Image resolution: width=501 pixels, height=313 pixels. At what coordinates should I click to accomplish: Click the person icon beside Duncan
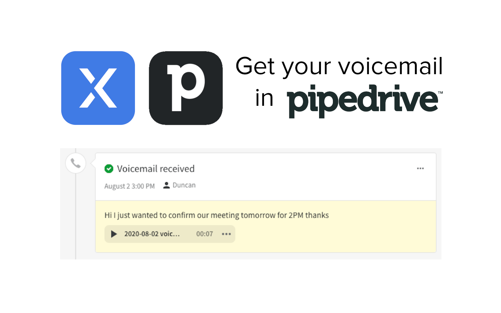[x=167, y=185]
